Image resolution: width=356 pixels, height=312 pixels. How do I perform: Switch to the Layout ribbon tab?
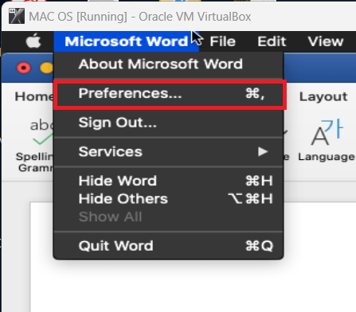pos(323,96)
